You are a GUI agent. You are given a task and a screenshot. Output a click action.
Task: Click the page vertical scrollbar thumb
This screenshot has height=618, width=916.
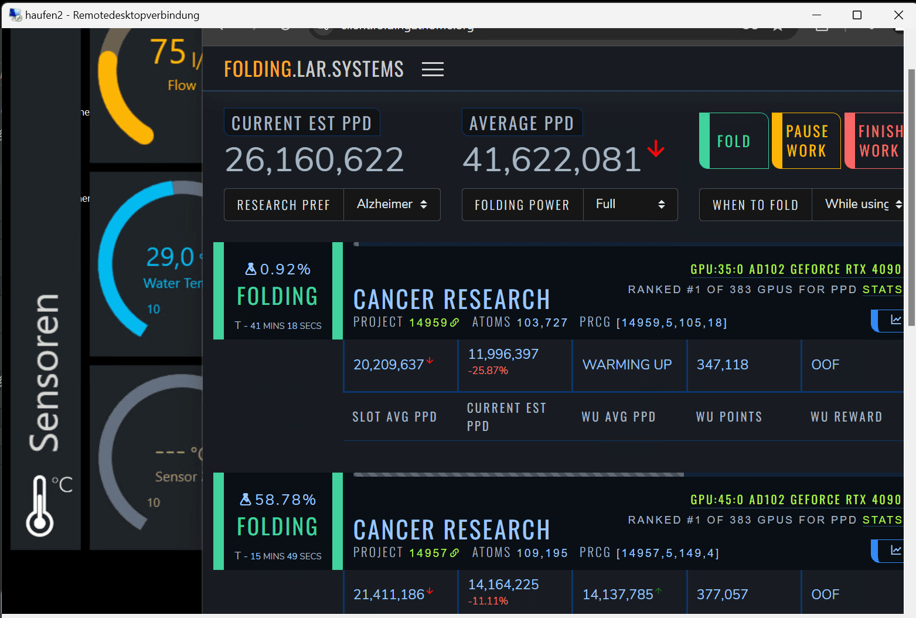[911, 196]
